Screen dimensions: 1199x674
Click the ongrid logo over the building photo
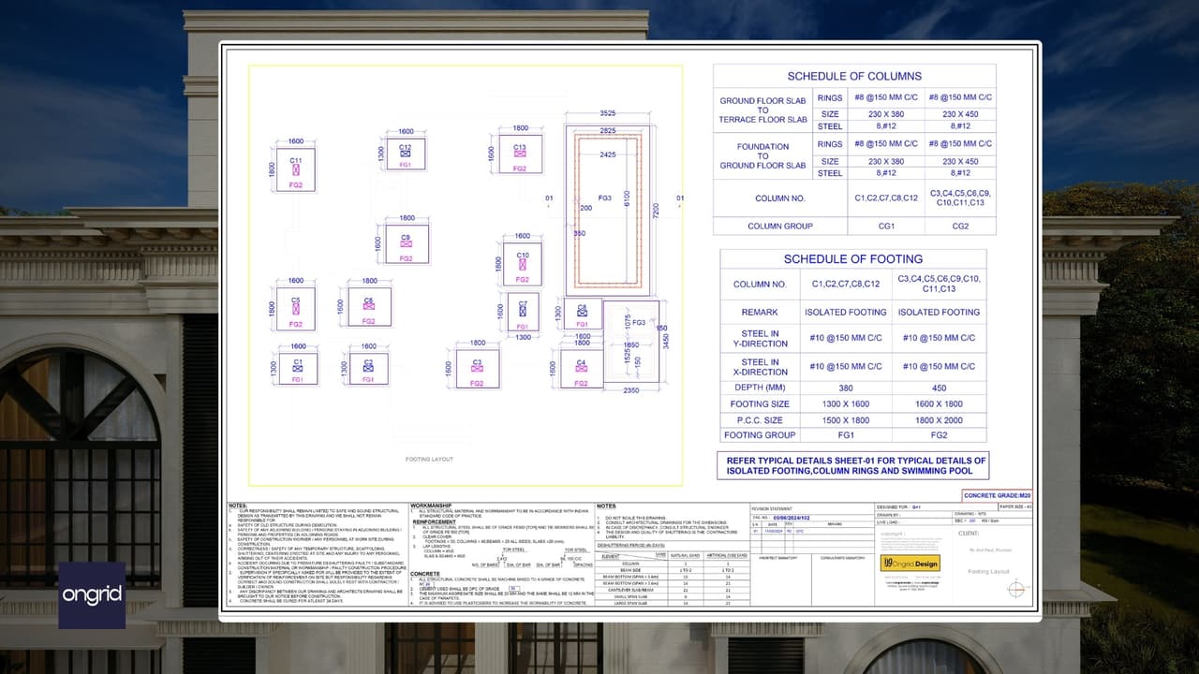pos(92,595)
